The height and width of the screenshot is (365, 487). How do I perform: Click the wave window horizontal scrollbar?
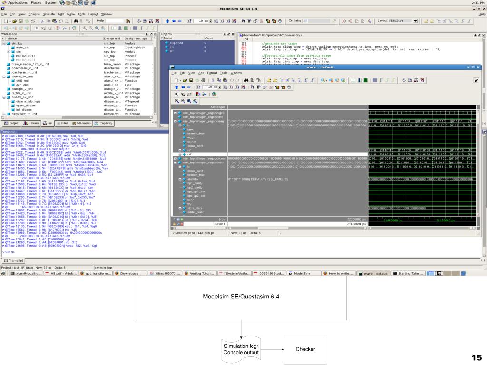tap(423, 228)
